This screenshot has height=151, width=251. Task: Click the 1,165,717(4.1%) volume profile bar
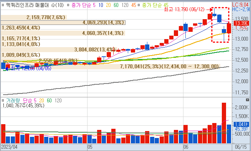pyautogui.click(x=20, y=38)
